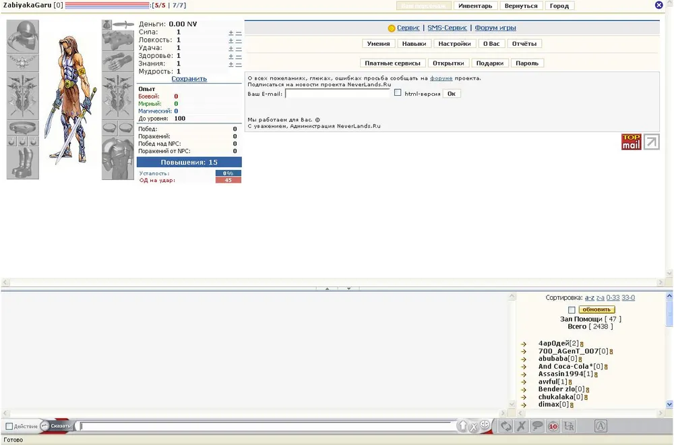Screen dimensions: 674x445
Task: Open the Инвентарь tab
Action: (475, 6)
